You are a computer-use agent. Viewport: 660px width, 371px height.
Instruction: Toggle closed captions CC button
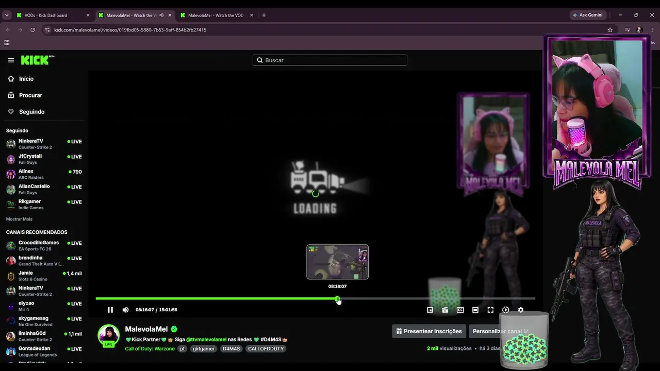pyautogui.click(x=460, y=310)
